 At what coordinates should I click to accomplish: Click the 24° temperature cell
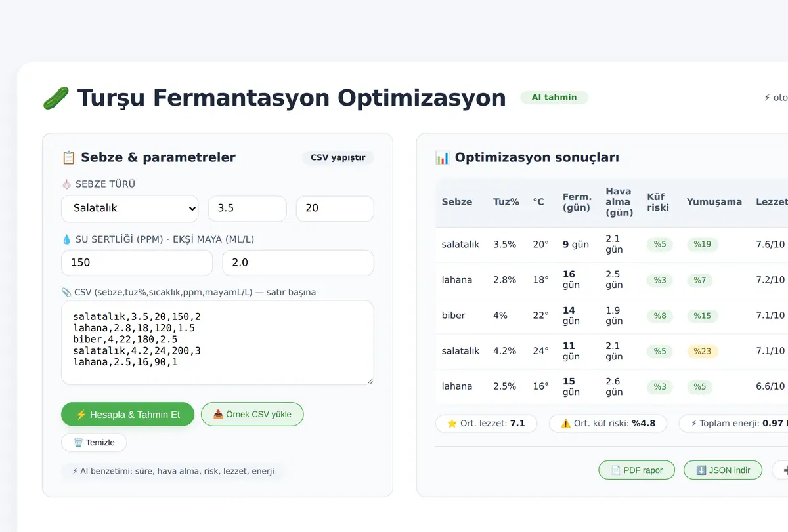(x=541, y=351)
